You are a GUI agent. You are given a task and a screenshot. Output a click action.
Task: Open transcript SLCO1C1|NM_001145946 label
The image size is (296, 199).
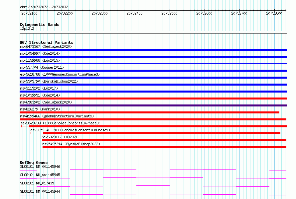point(40,166)
